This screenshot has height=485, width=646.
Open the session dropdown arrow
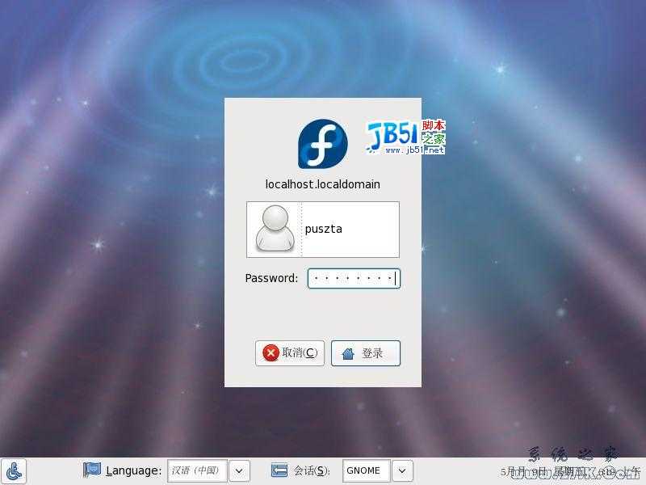coord(402,470)
